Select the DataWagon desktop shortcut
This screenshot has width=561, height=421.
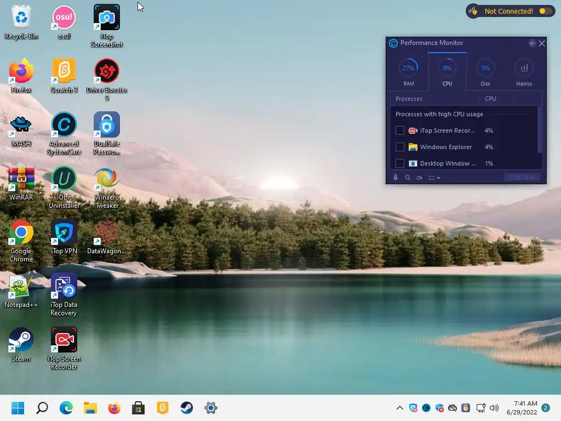107,237
